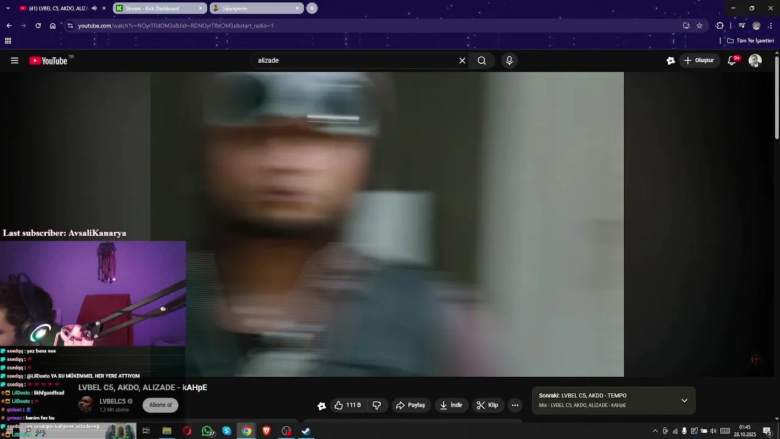Open a new browser tab
The image size is (780, 439).
tap(312, 9)
